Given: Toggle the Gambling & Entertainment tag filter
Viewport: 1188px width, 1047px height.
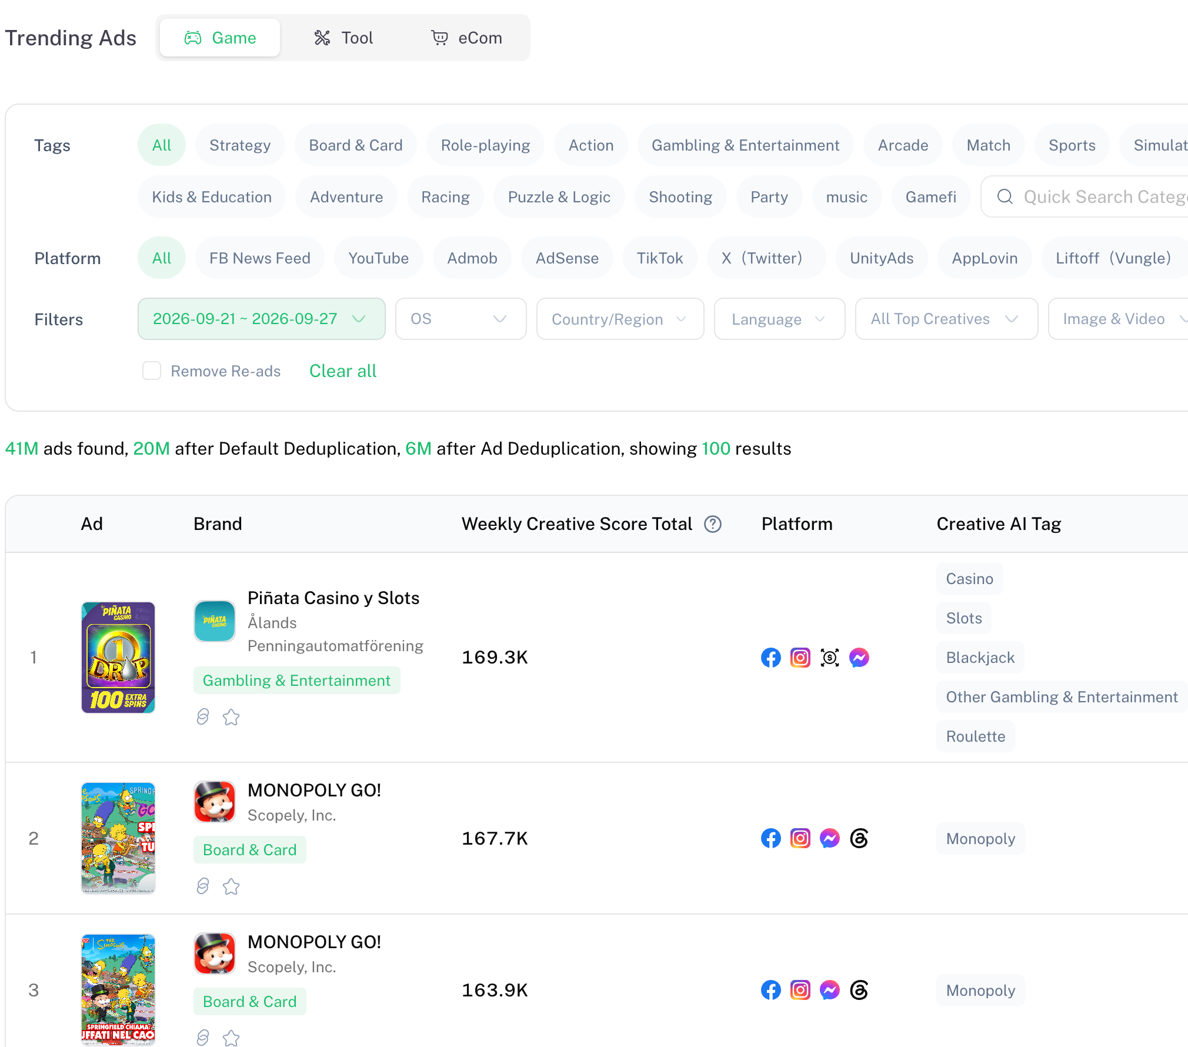Looking at the screenshot, I should 745,145.
